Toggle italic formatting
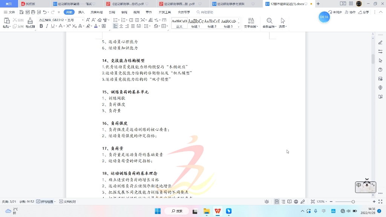 click(x=46, y=26)
